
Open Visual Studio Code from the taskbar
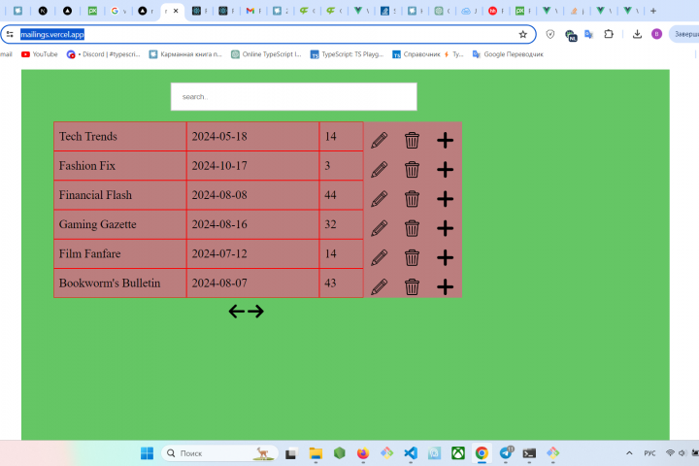pyautogui.click(x=411, y=453)
